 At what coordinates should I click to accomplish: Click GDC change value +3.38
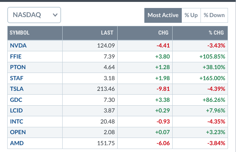(163, 100)
